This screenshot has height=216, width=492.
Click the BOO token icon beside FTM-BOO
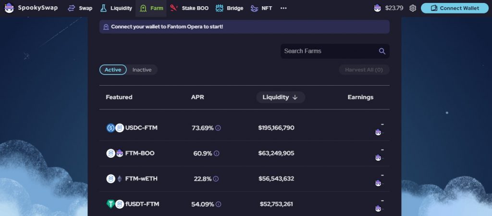pyautogui.click(x=120, y=153)
